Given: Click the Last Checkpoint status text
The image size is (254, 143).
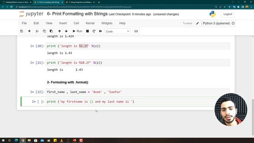Looking at the screenshot, I should [x=130, y=14].
